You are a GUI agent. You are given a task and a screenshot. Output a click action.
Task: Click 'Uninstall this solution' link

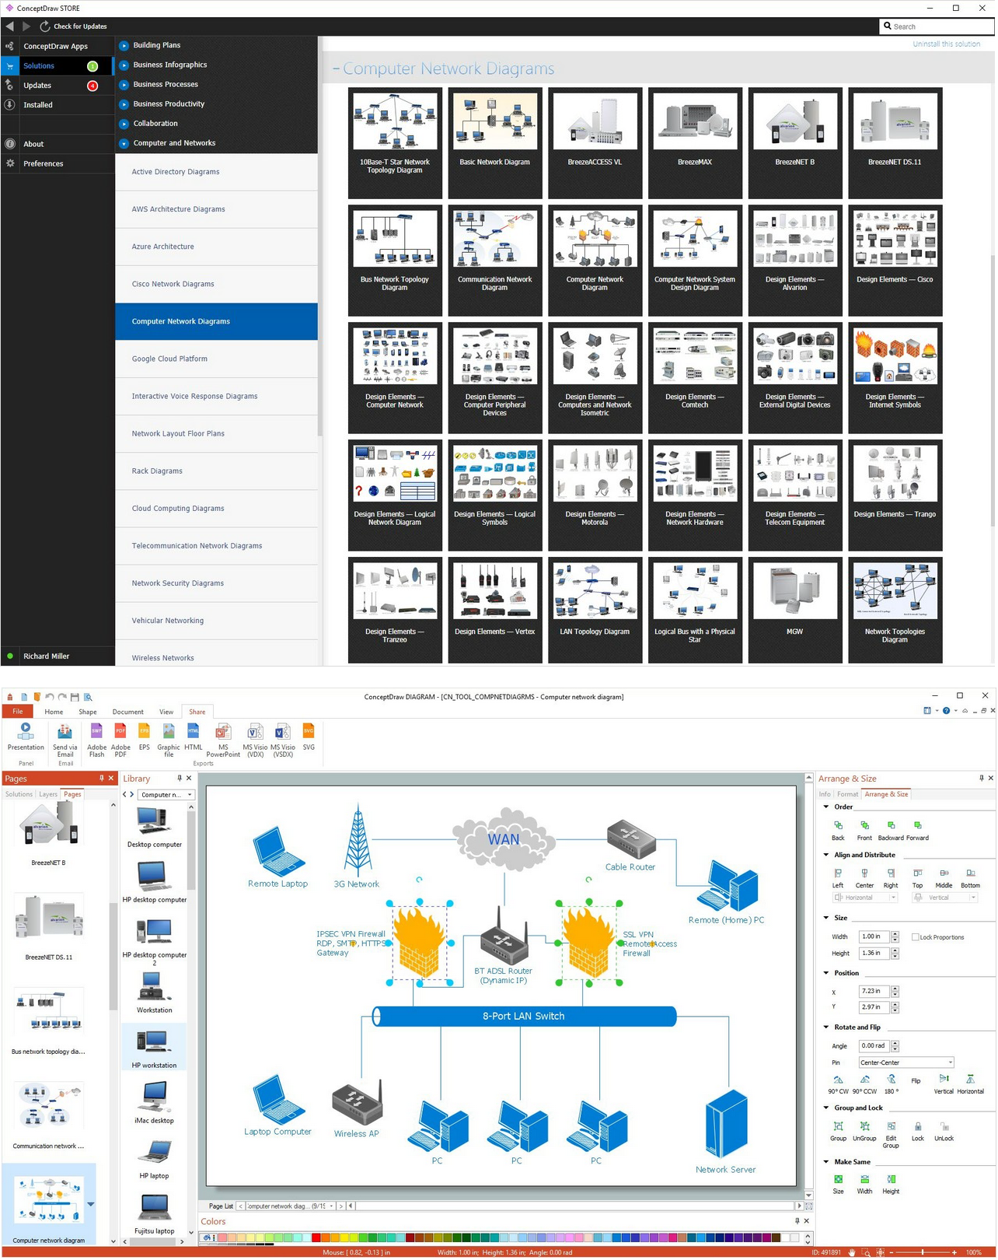point(947,44)
